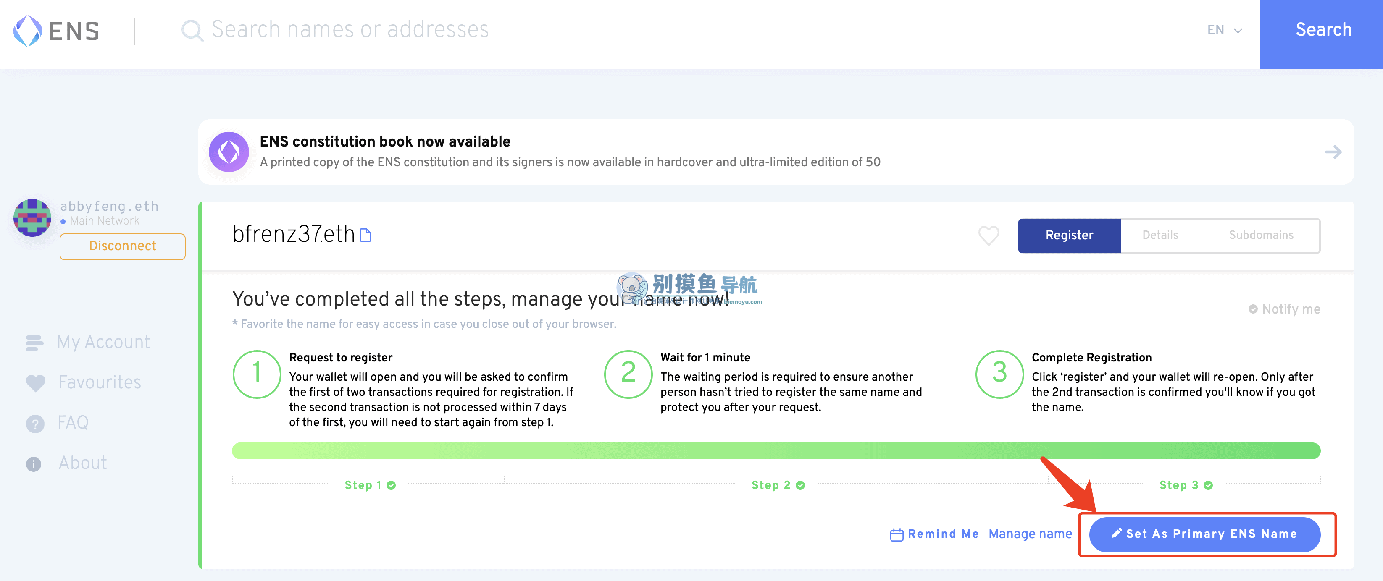1383x581 pixels.
Task: Click the ENS wordmark text
Action: pos(74,31)
